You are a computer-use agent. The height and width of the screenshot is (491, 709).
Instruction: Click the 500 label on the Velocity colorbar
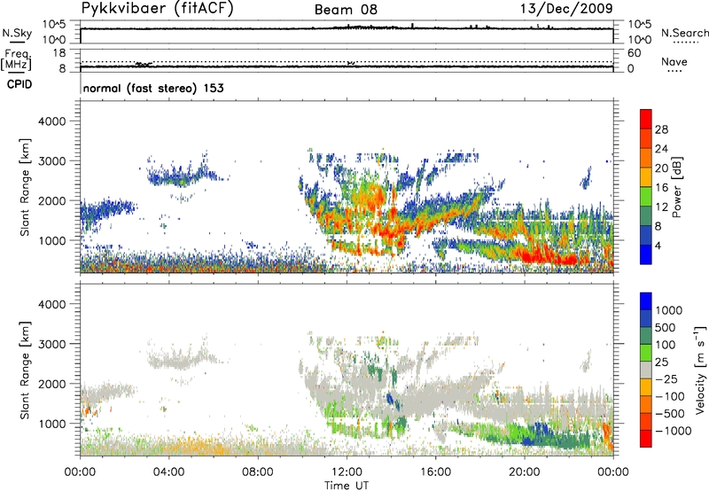coord(666,327)
